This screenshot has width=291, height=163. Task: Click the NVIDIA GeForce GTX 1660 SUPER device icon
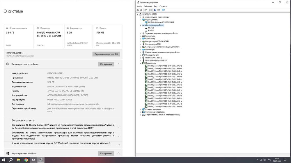tap(146, 22)
